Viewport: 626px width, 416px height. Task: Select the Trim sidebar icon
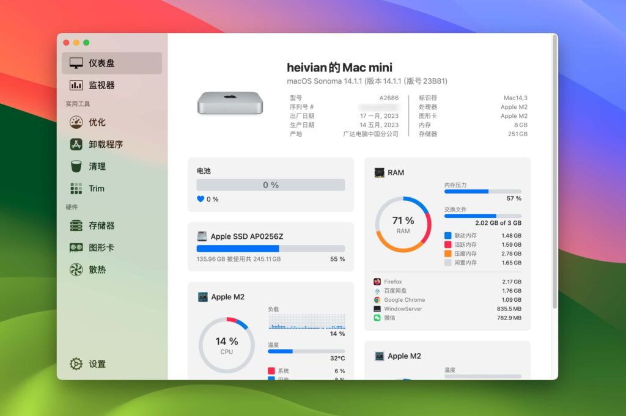click(x=76, y=188)
